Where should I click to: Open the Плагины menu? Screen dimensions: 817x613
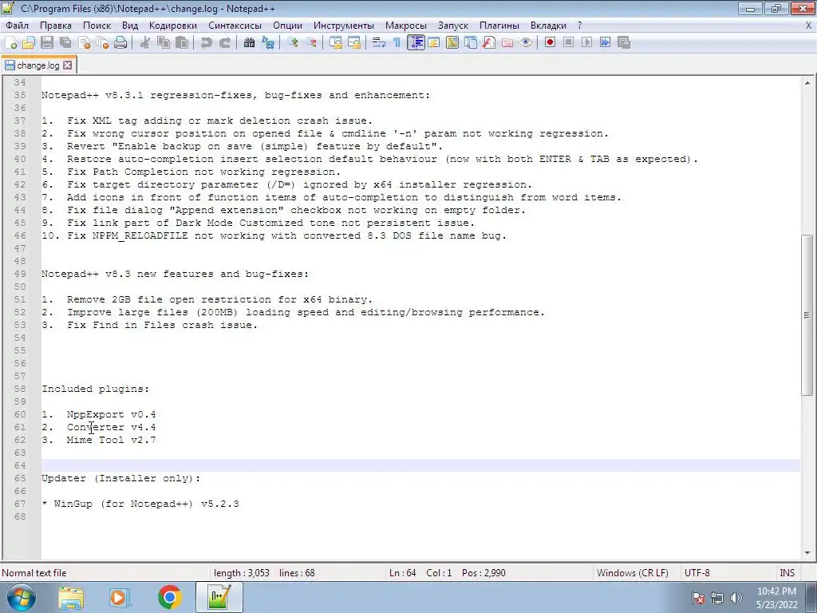(499, 26)
